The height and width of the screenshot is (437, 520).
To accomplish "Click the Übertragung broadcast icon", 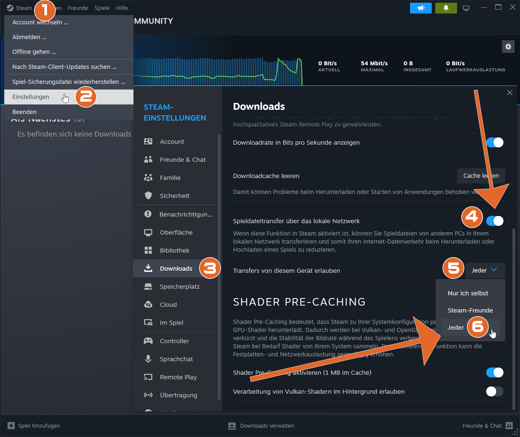I will 148,395.
